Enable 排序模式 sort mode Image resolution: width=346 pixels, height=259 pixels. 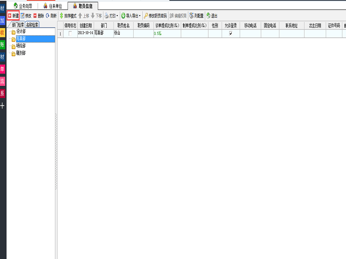pos(67,16)
